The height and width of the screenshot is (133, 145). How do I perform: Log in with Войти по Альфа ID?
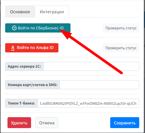32,48
